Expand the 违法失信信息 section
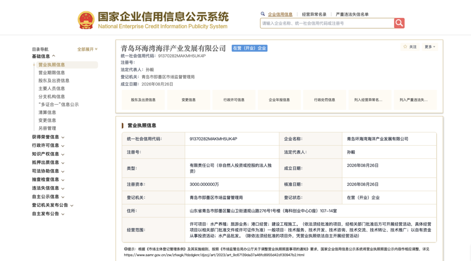This screenshot has height=261, width=471. 48,188
